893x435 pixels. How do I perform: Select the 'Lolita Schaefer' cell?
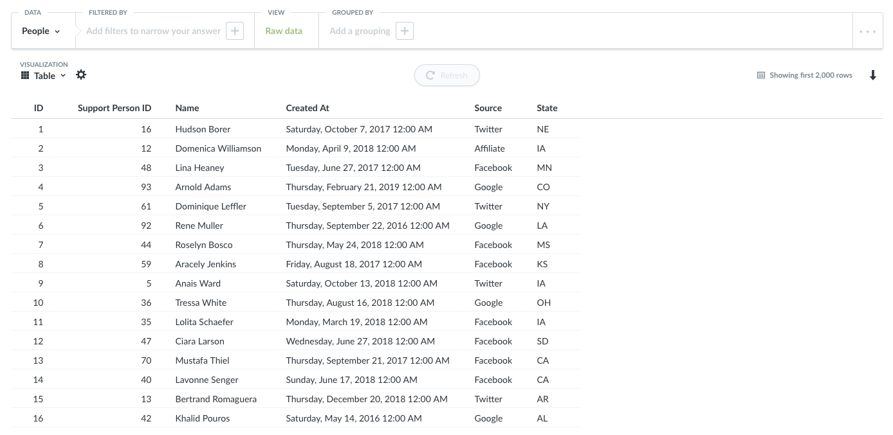click(204, 322)
